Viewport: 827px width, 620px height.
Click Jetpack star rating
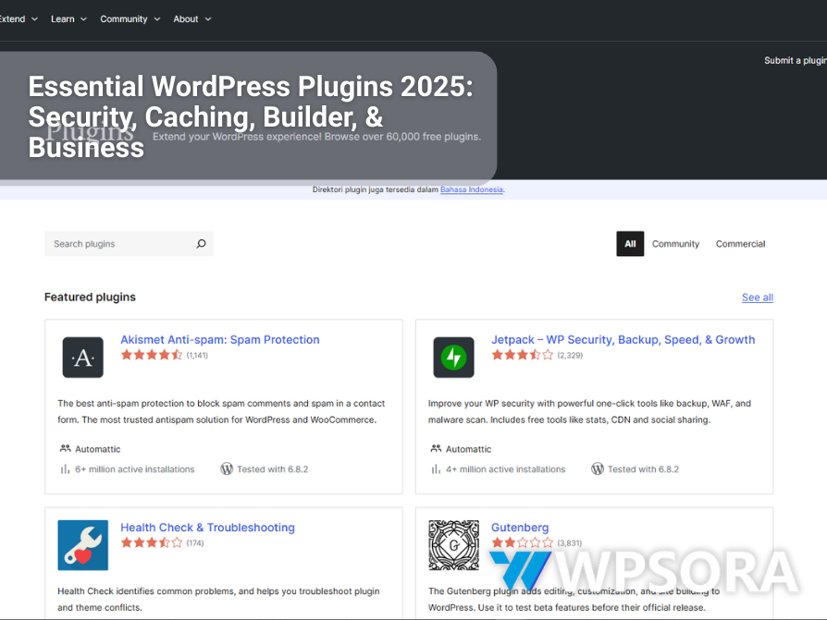[x=522, y=355]
